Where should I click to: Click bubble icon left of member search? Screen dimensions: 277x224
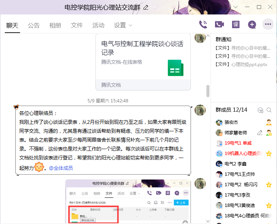[x=261, y=110]
